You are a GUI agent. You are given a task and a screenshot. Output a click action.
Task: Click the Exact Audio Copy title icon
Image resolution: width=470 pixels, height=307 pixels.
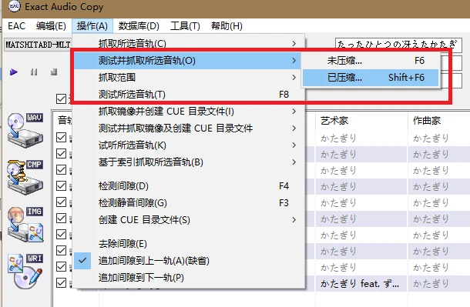14,6
